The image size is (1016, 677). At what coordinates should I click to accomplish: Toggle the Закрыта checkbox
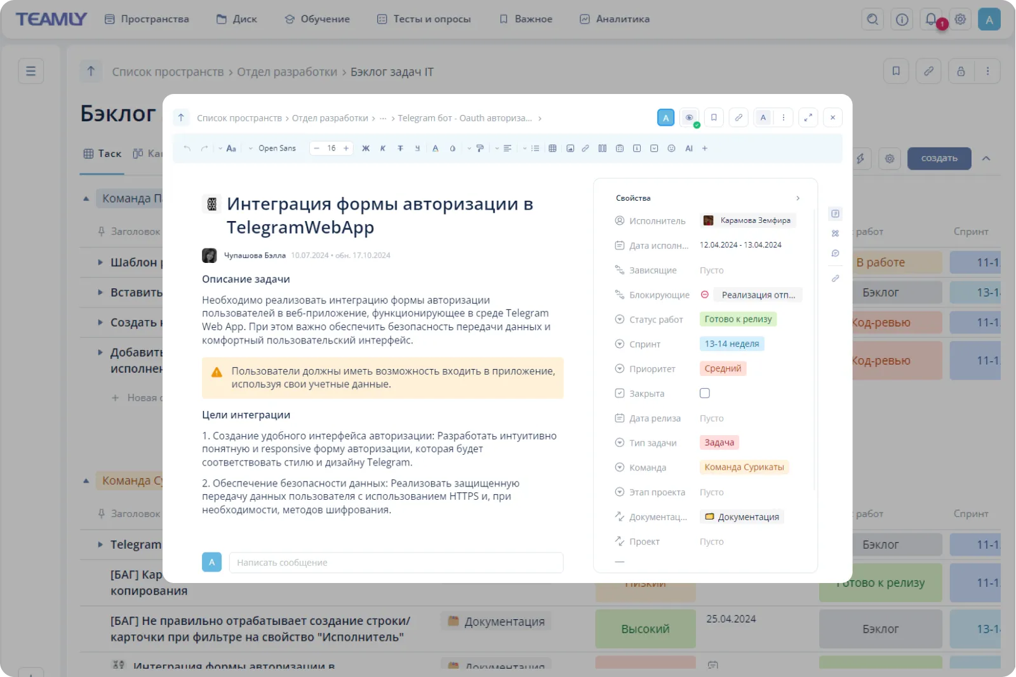[x=705, y=393]
